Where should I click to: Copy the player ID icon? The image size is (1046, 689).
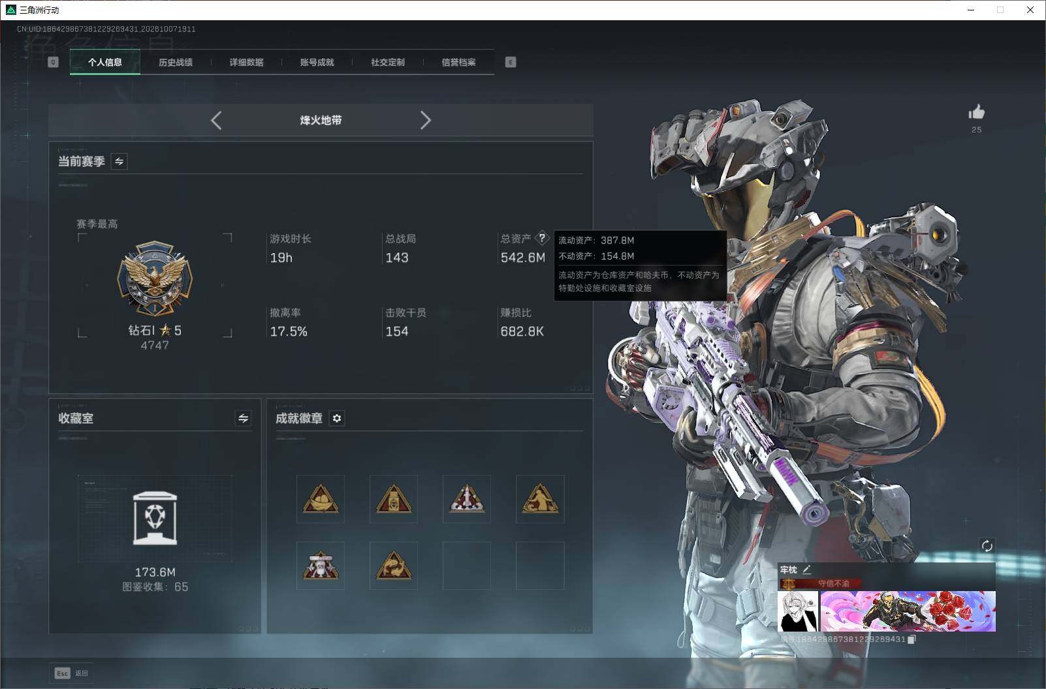coord(912,639)
